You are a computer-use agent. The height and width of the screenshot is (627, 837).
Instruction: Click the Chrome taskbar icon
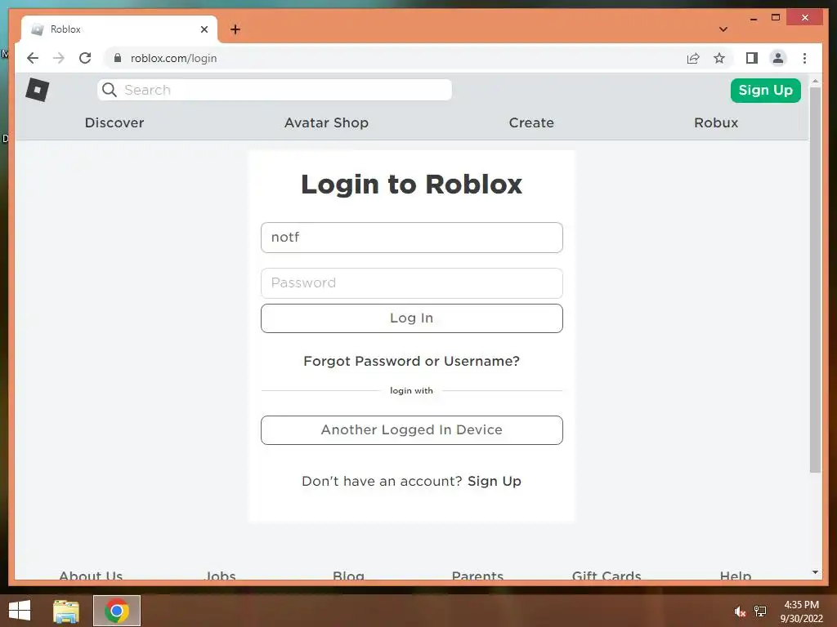click(x=117, y=611)
